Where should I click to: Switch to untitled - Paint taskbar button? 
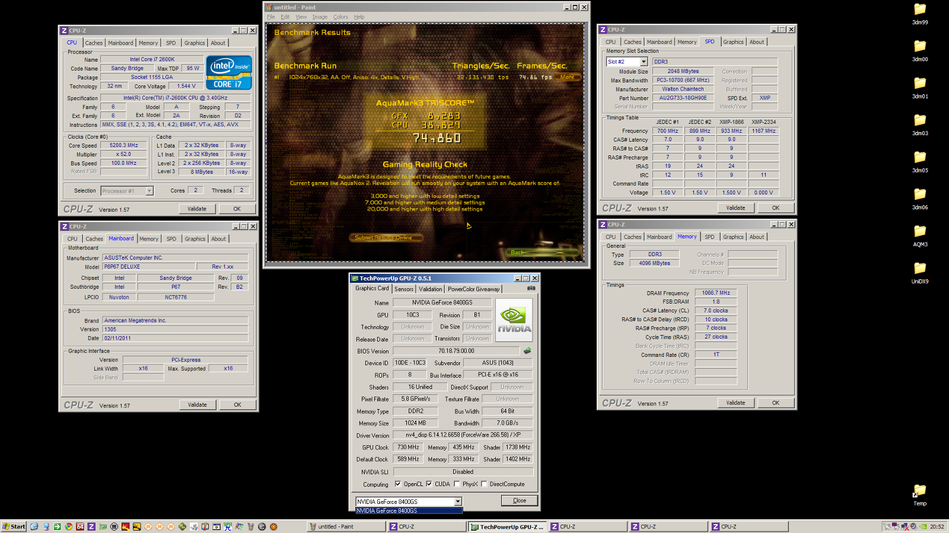point(346,526)
